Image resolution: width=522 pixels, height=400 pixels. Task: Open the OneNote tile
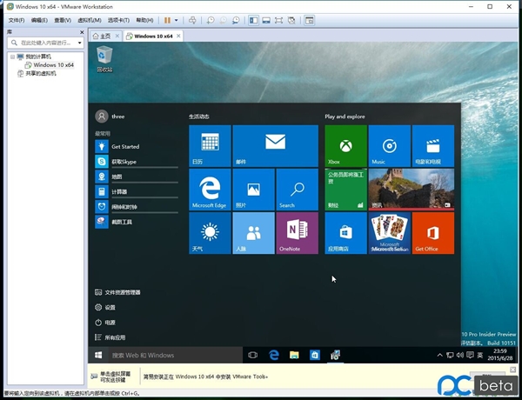(297, 233)
